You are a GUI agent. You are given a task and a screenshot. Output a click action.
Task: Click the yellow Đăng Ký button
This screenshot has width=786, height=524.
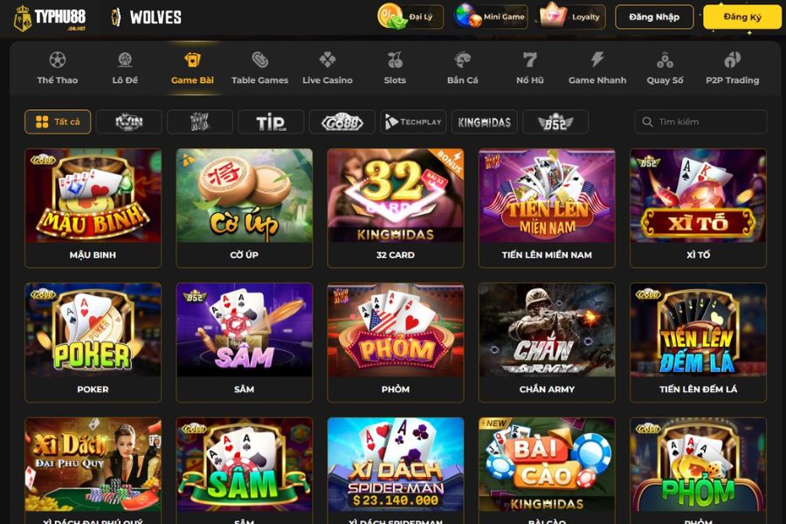742,17
